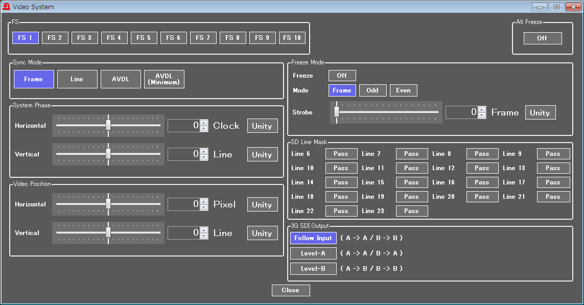Toggle the Line 21 Pass mask
Image resolution: width=584 pixels, height=305 pixels.
tap(553, 197)
